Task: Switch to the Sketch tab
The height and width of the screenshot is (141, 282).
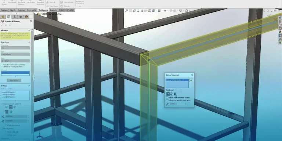Action: [x=13, y=10]
